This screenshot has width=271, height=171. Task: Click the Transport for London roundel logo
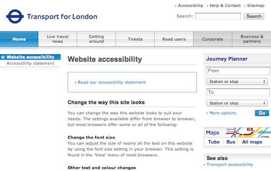click(x=15, y=16)
